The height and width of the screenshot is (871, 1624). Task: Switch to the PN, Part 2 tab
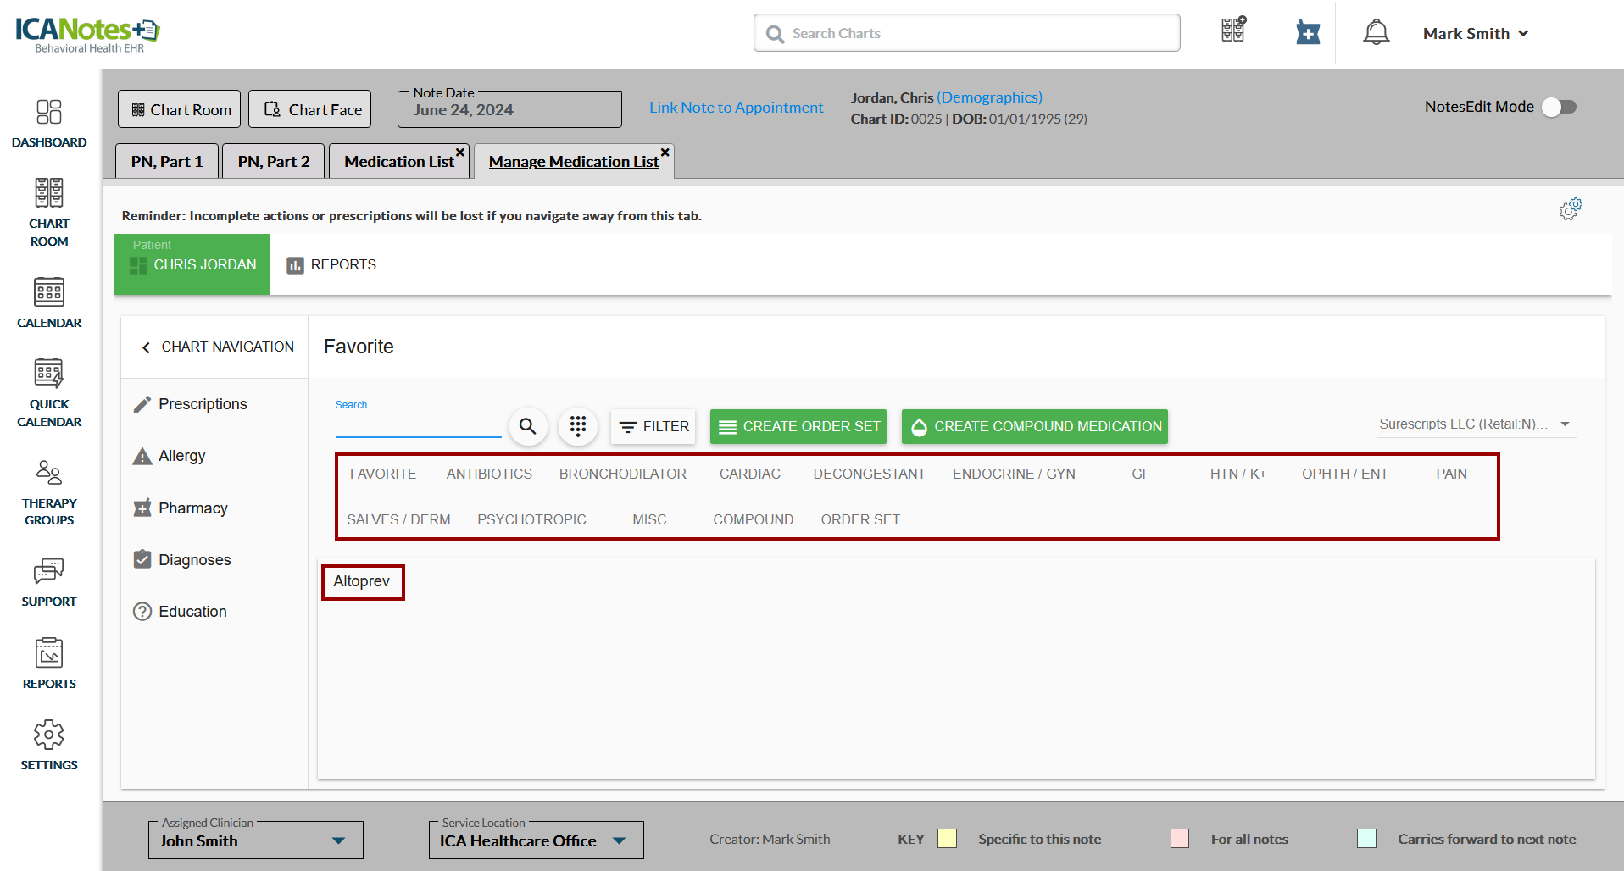[273, 161]
